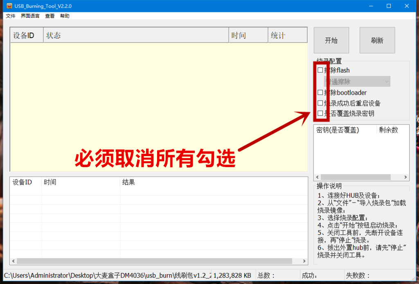
Task: Click the 密钥(是否覆盖) column header
Action: [345, 130]
